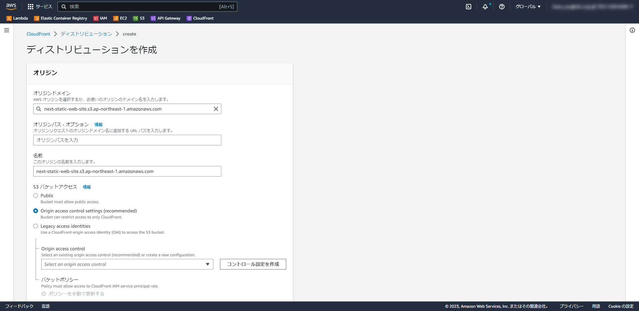Image resolution: width=639 pixels, height=311 pixels.
Task: Open the Lambda service shortcut
Action: [x=17, y=18]
